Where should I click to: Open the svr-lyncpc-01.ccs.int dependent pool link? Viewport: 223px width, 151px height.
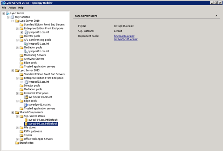126,39
